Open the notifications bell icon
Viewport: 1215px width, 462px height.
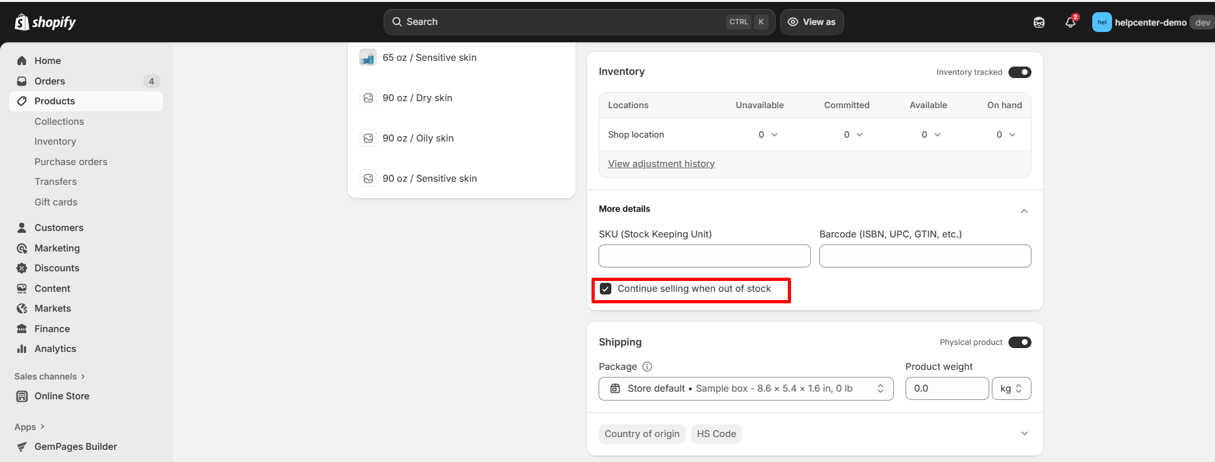pos(1070,22)
